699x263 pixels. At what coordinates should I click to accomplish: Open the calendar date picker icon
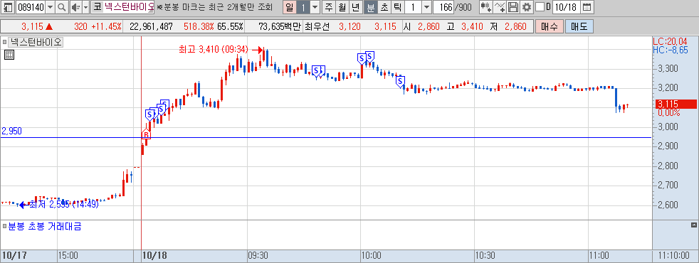(x=587, y=7)
